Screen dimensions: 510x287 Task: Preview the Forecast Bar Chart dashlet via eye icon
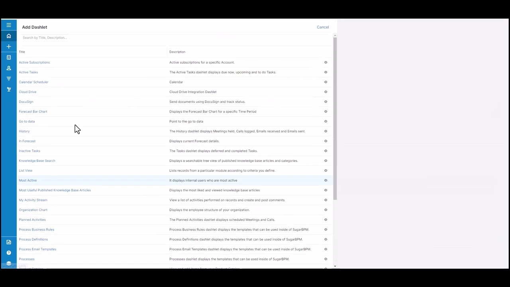[x=326, y=112]
